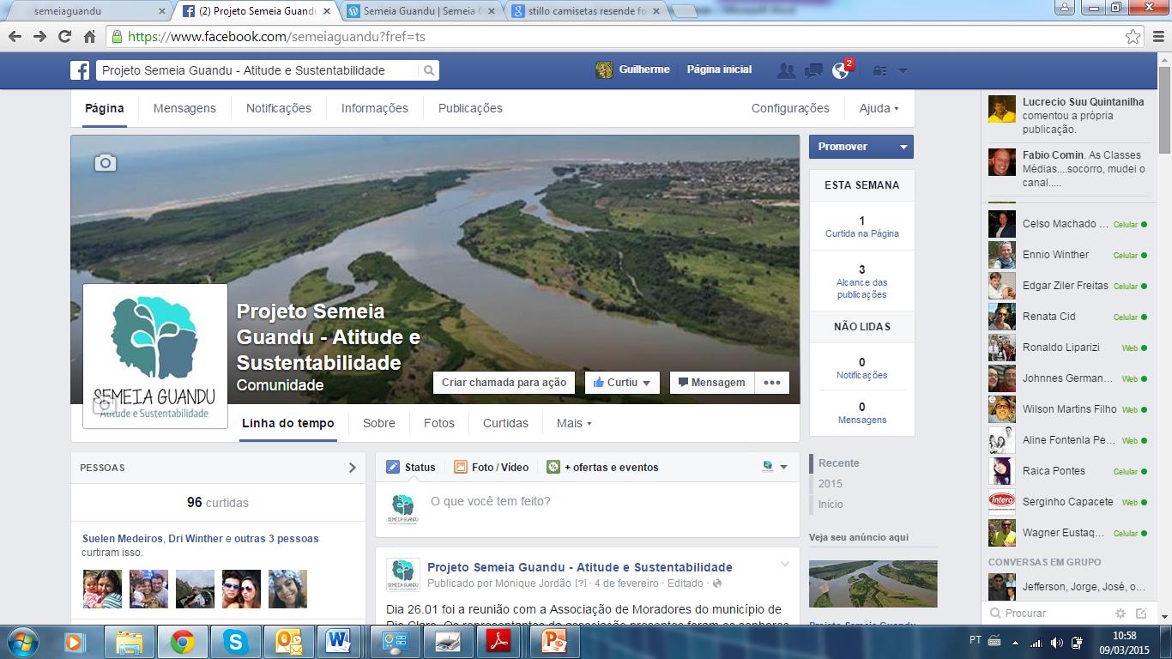Click the Facebook logo icon
The height and width of the screenshot is (659, 1172).
tap(80, 70)
